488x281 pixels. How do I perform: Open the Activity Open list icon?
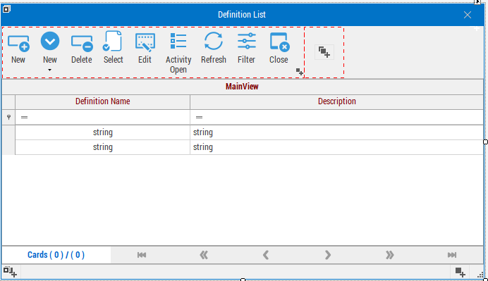click(x=178, y=41)
